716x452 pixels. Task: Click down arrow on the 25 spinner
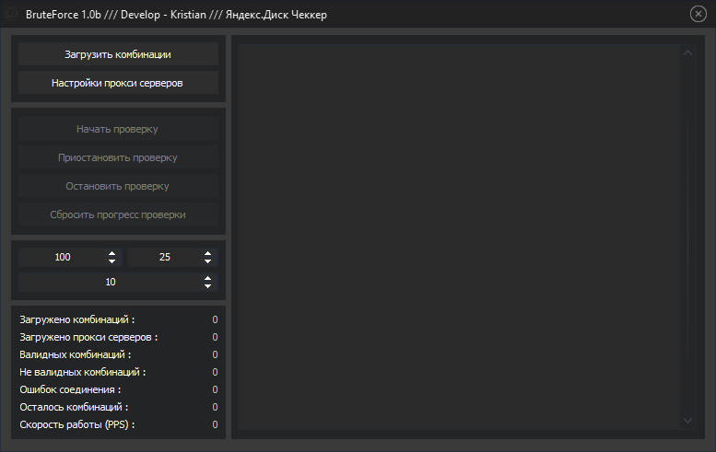[208, 261]
